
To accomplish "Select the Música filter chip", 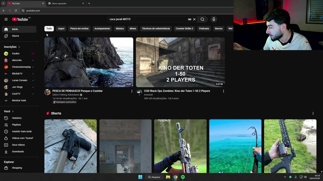I will click(120, 29).
